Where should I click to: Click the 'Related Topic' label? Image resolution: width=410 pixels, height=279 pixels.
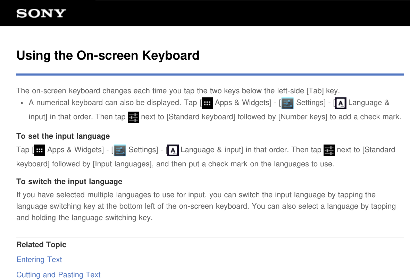41,245
